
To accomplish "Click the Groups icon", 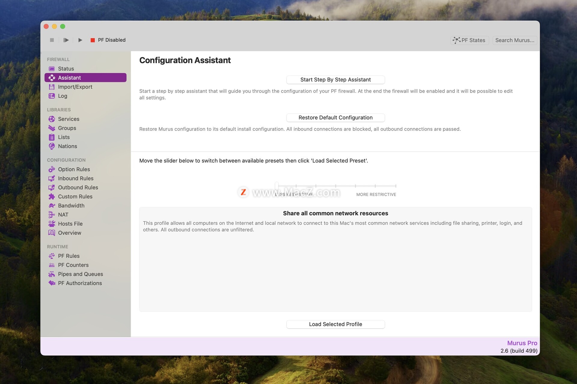I will click(52, 128).
